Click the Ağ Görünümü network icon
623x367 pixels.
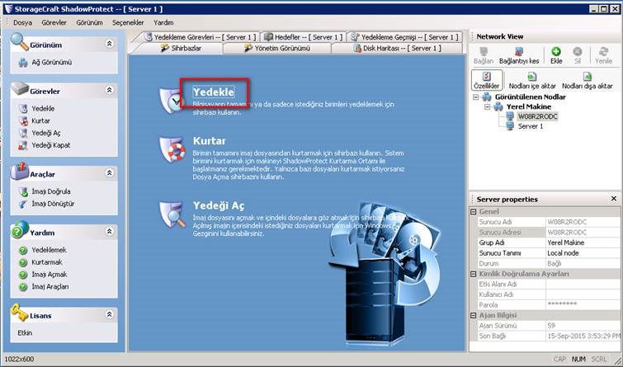pos(23,63)
